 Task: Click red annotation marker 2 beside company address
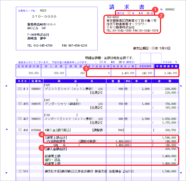(161, 16)
